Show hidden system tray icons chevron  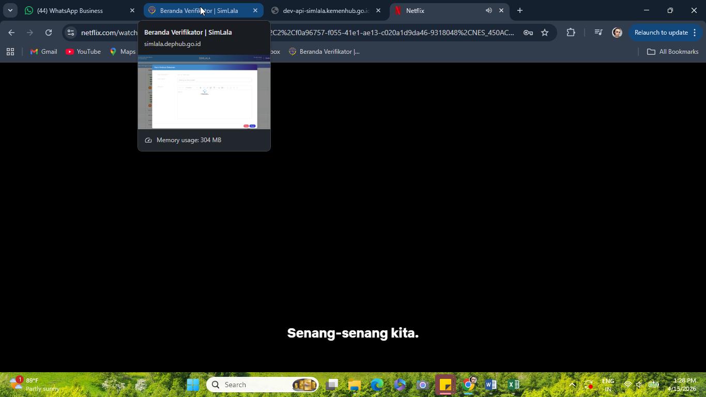(572, 385)
